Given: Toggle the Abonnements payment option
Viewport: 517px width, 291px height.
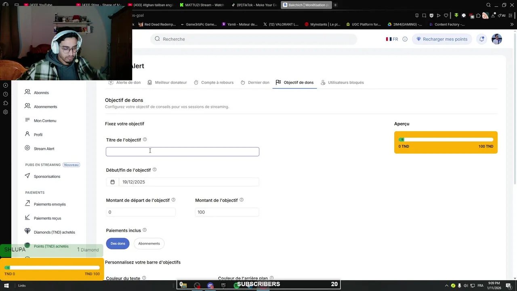Looking at the screenshot, I should [x=149, y=243].
